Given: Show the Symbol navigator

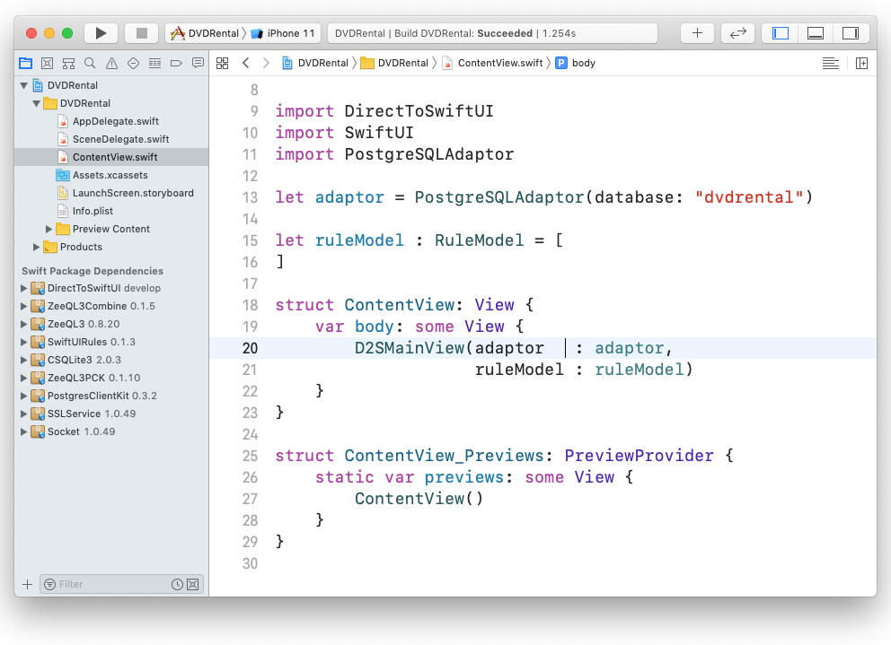Looking at the screenshot, I should coord(69,63).
